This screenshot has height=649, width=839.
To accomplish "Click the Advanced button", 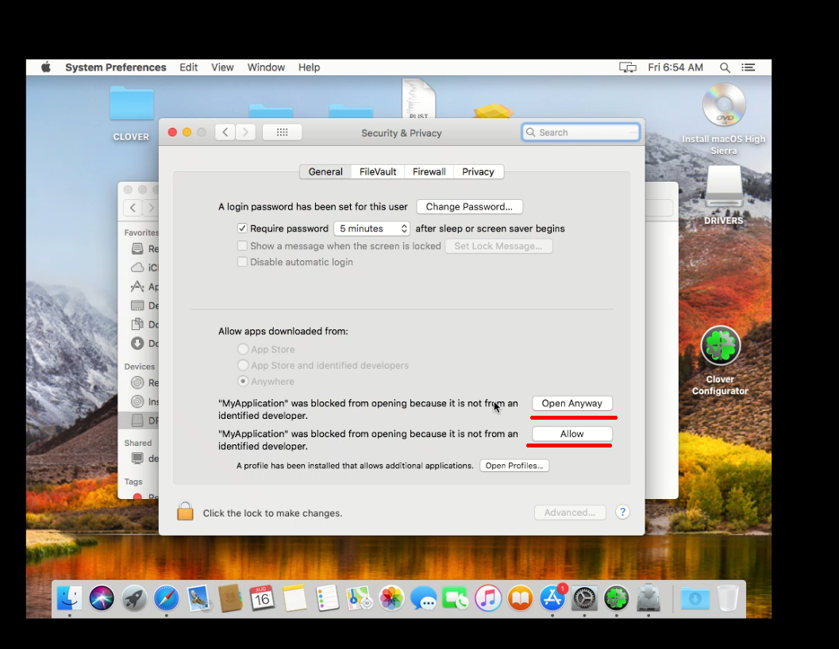I will pyautogui.click(x=570, y=513).
